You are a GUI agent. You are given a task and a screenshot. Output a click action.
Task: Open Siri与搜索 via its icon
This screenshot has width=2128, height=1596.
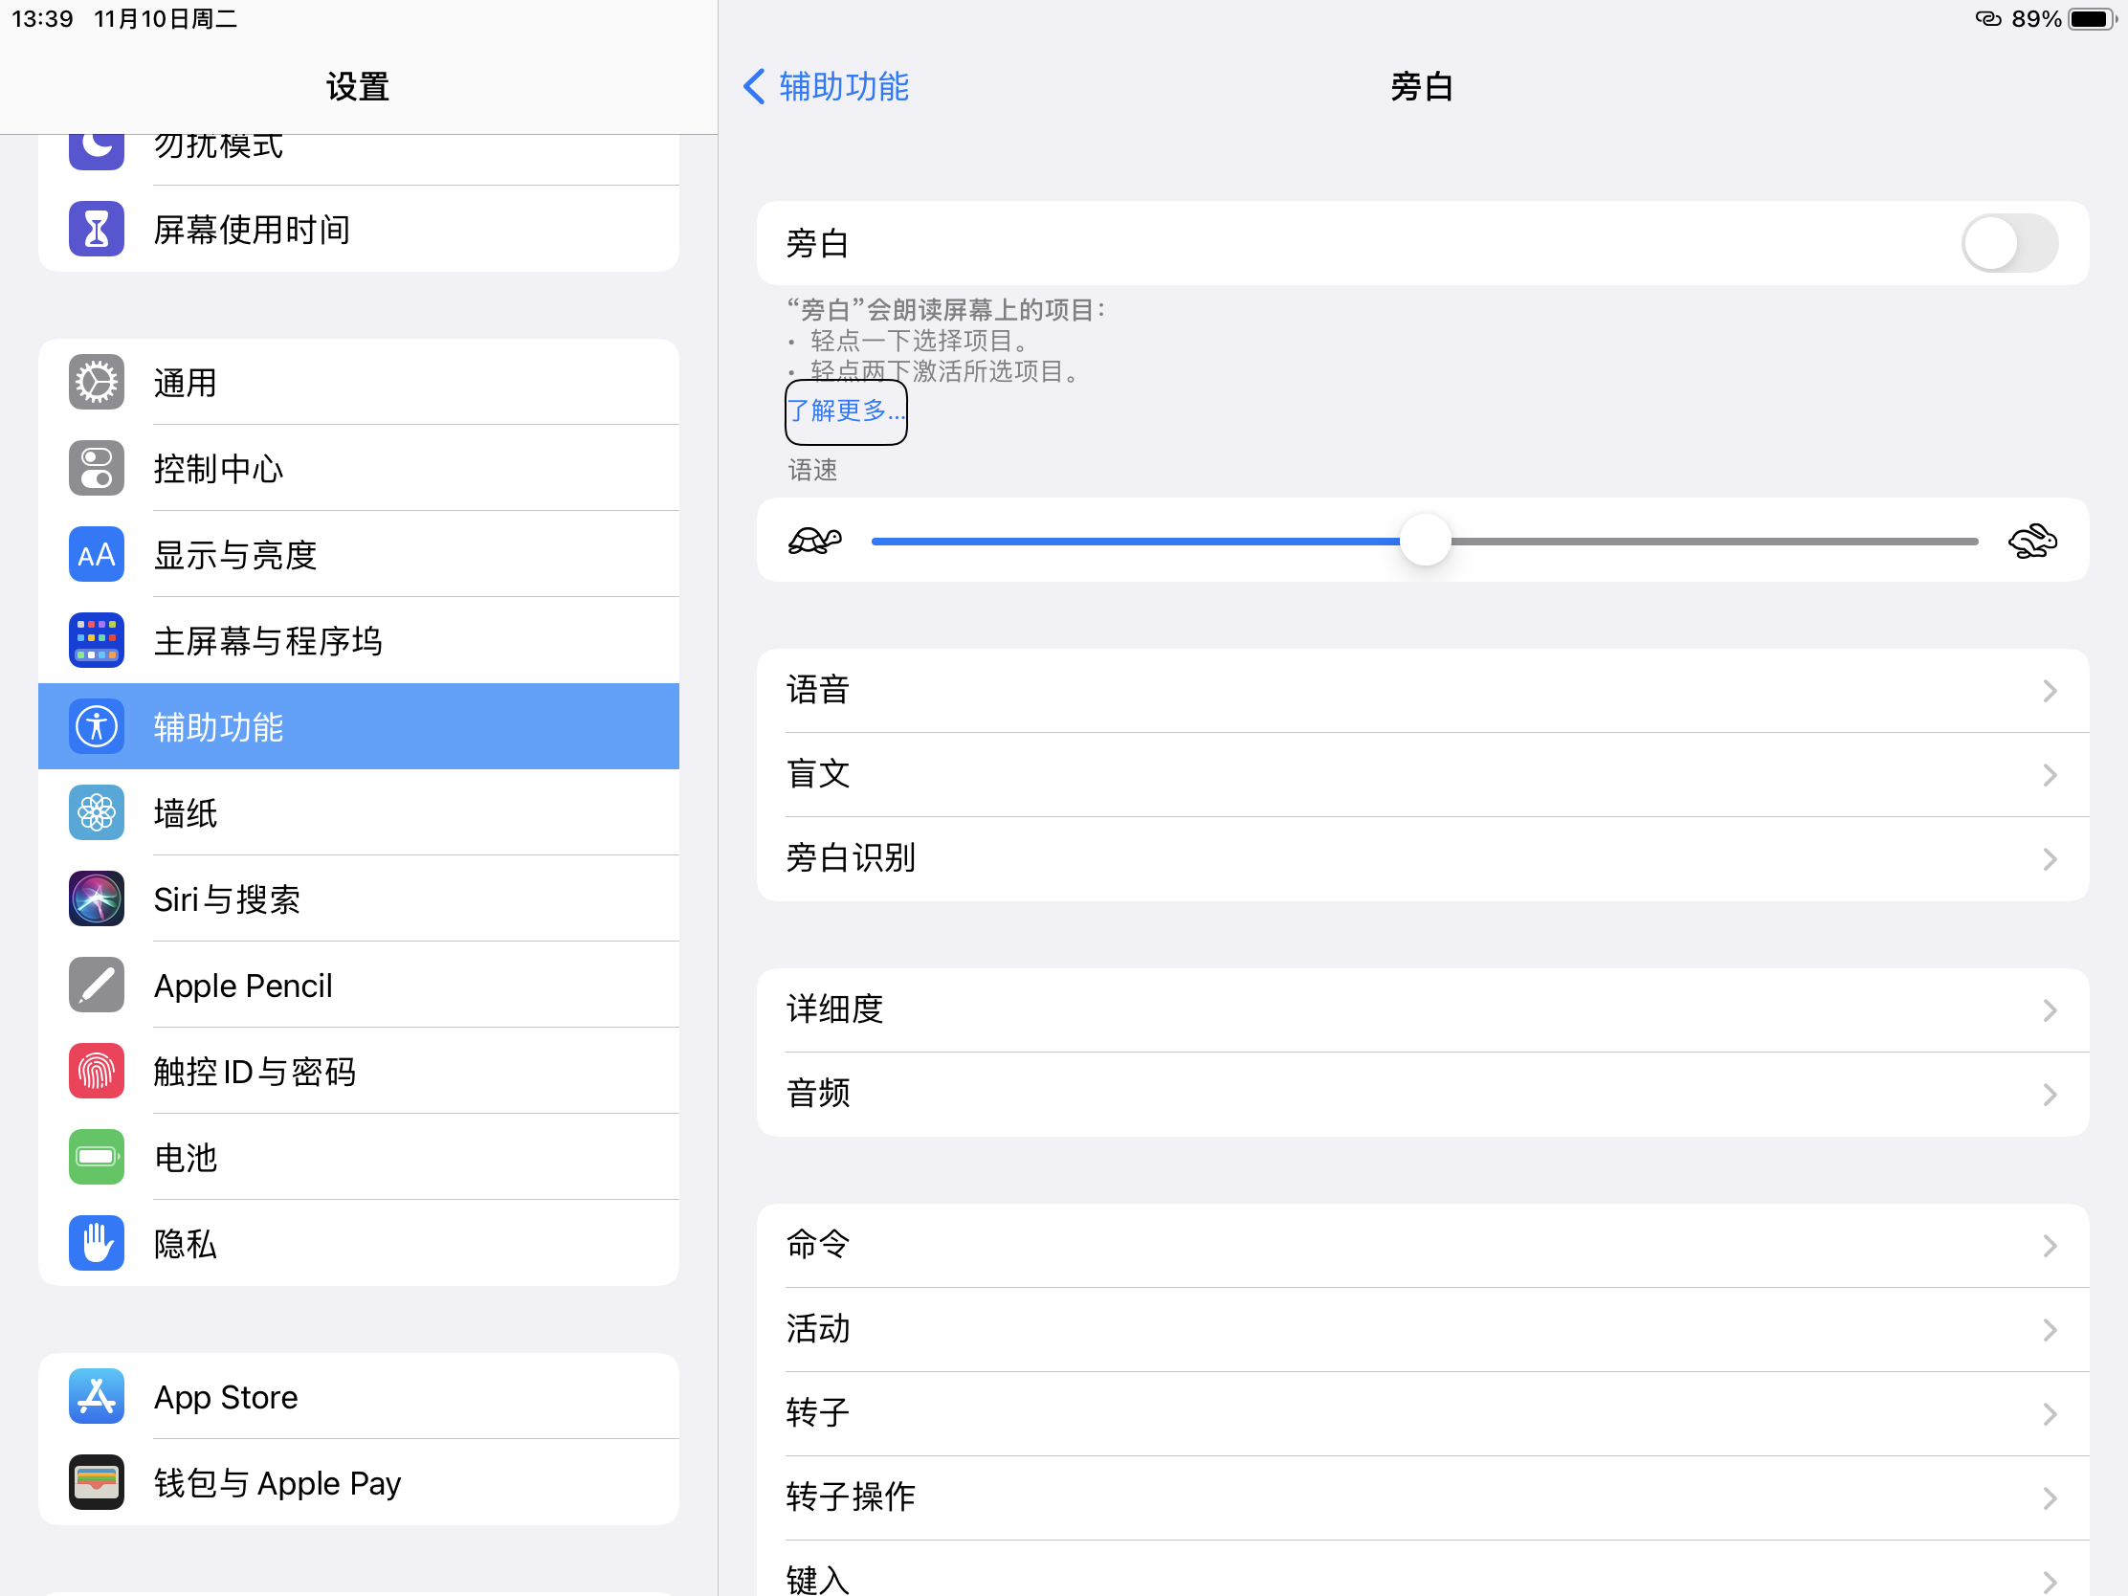click(x=97, y=899)
